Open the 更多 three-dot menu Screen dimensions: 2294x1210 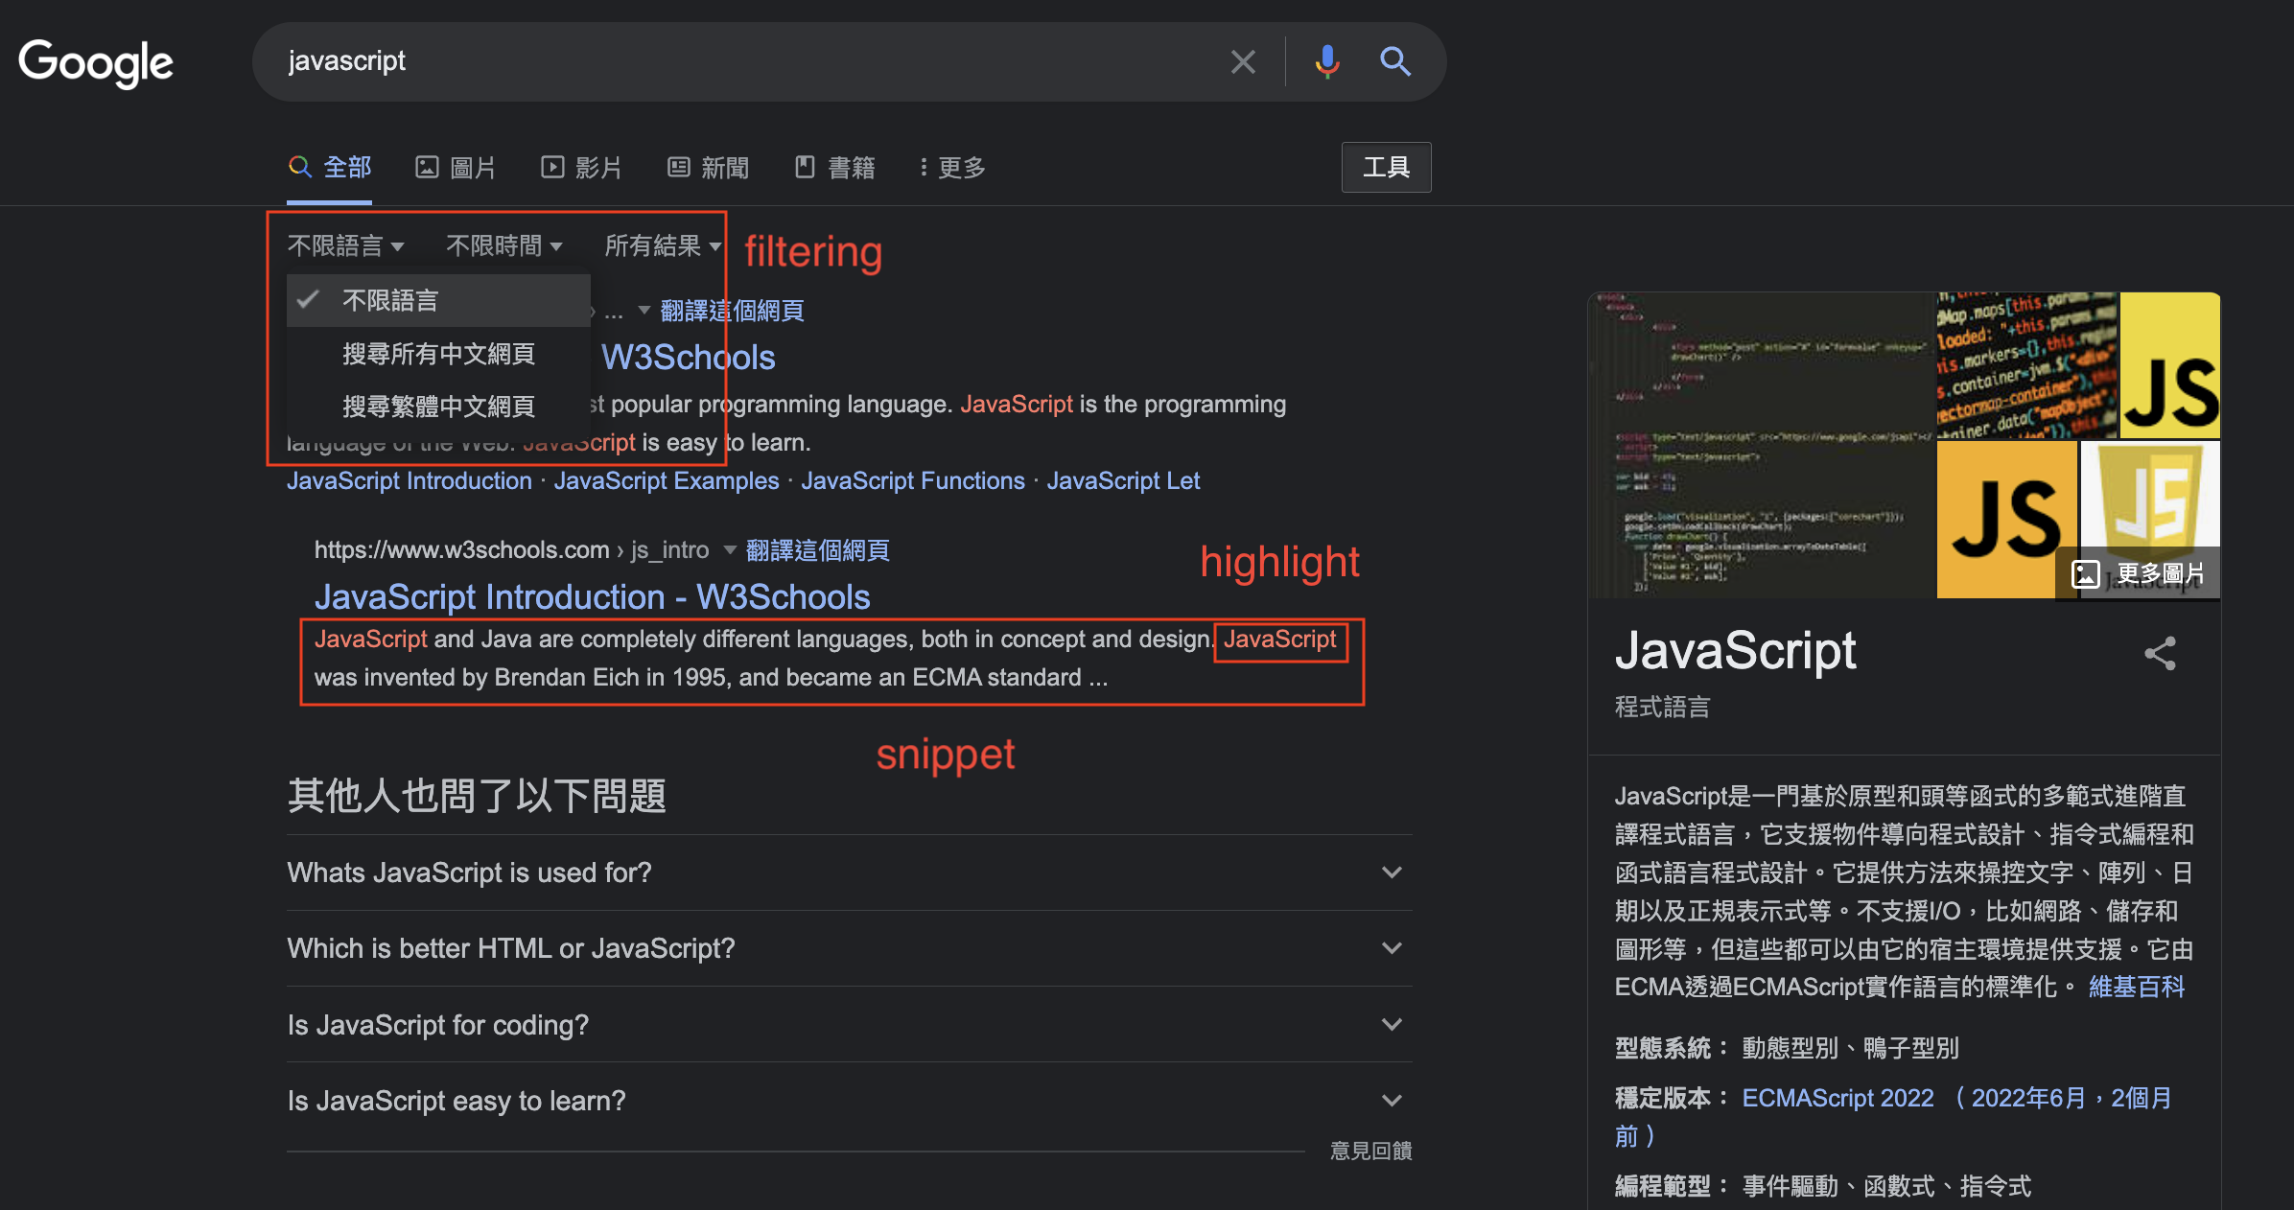click(952, 168)
